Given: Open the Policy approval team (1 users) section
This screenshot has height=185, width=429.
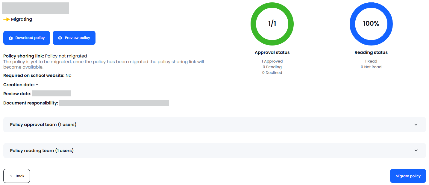Looking at the screenshot, I should [x=214, y=125].
